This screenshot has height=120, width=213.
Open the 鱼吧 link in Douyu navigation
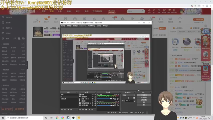[87, 11]
